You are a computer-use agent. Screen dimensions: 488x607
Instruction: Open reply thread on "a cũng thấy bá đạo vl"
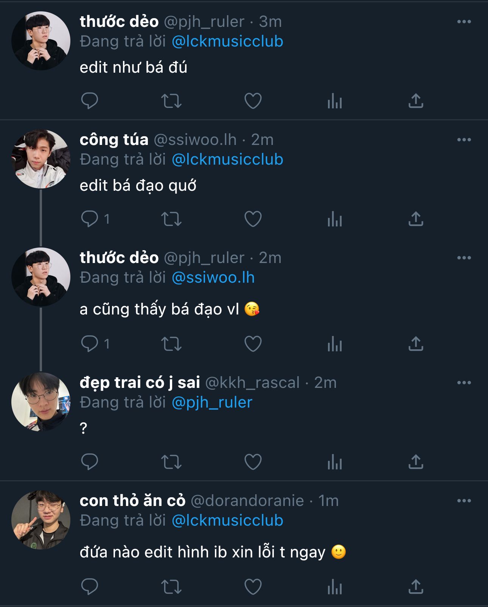pos(90,344)
